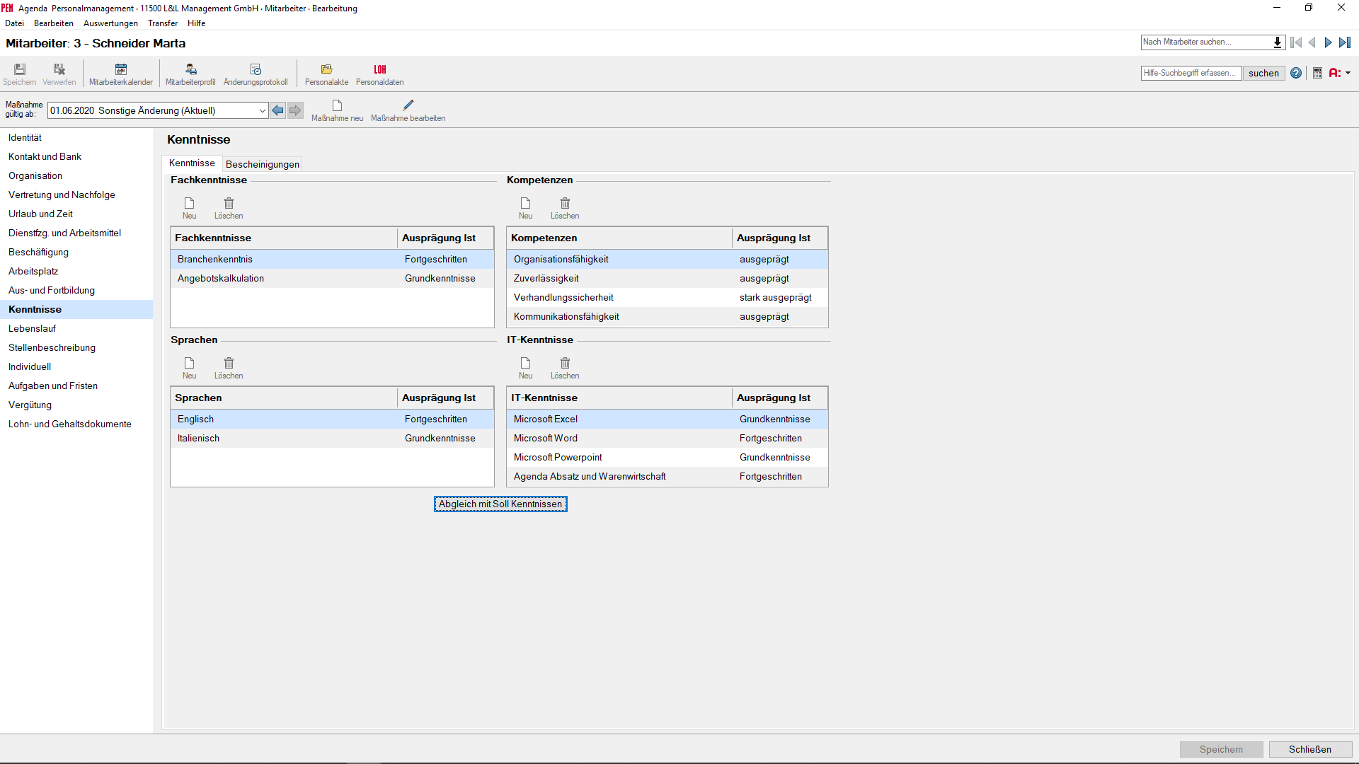
Task: Jump to next employee using right arrow
Action: coord(1328,42)
